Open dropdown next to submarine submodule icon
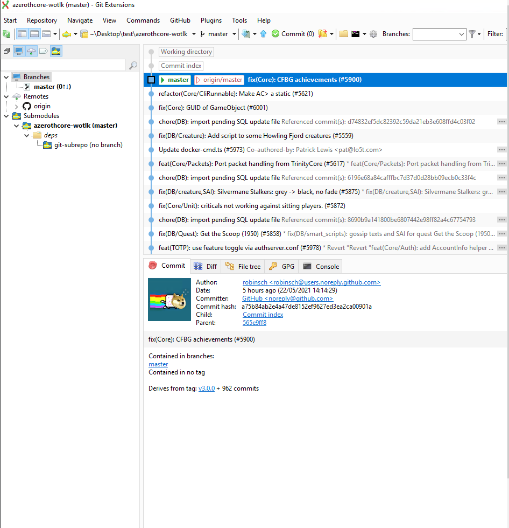This screenshot has width=509, height=528. (75, 33)
